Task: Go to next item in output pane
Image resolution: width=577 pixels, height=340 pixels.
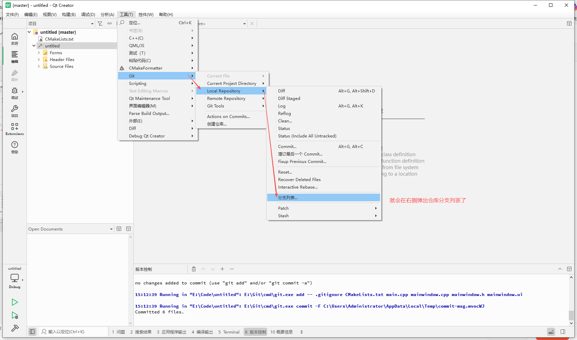Action: (x=213, y=269)
